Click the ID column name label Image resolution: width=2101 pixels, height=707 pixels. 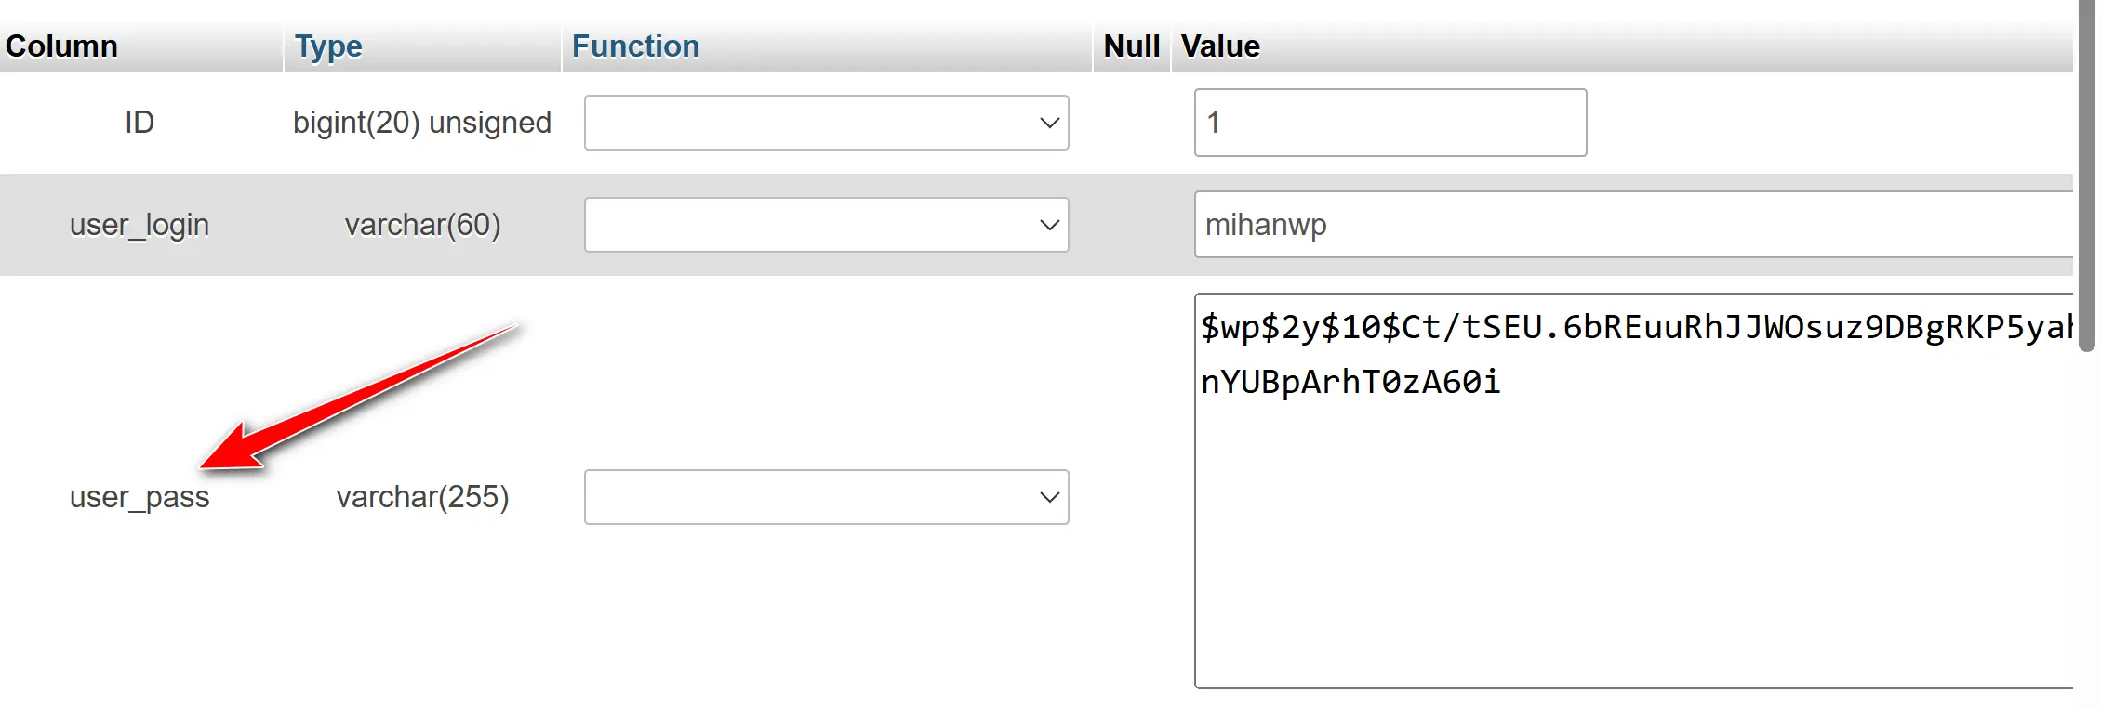[140, 123]
